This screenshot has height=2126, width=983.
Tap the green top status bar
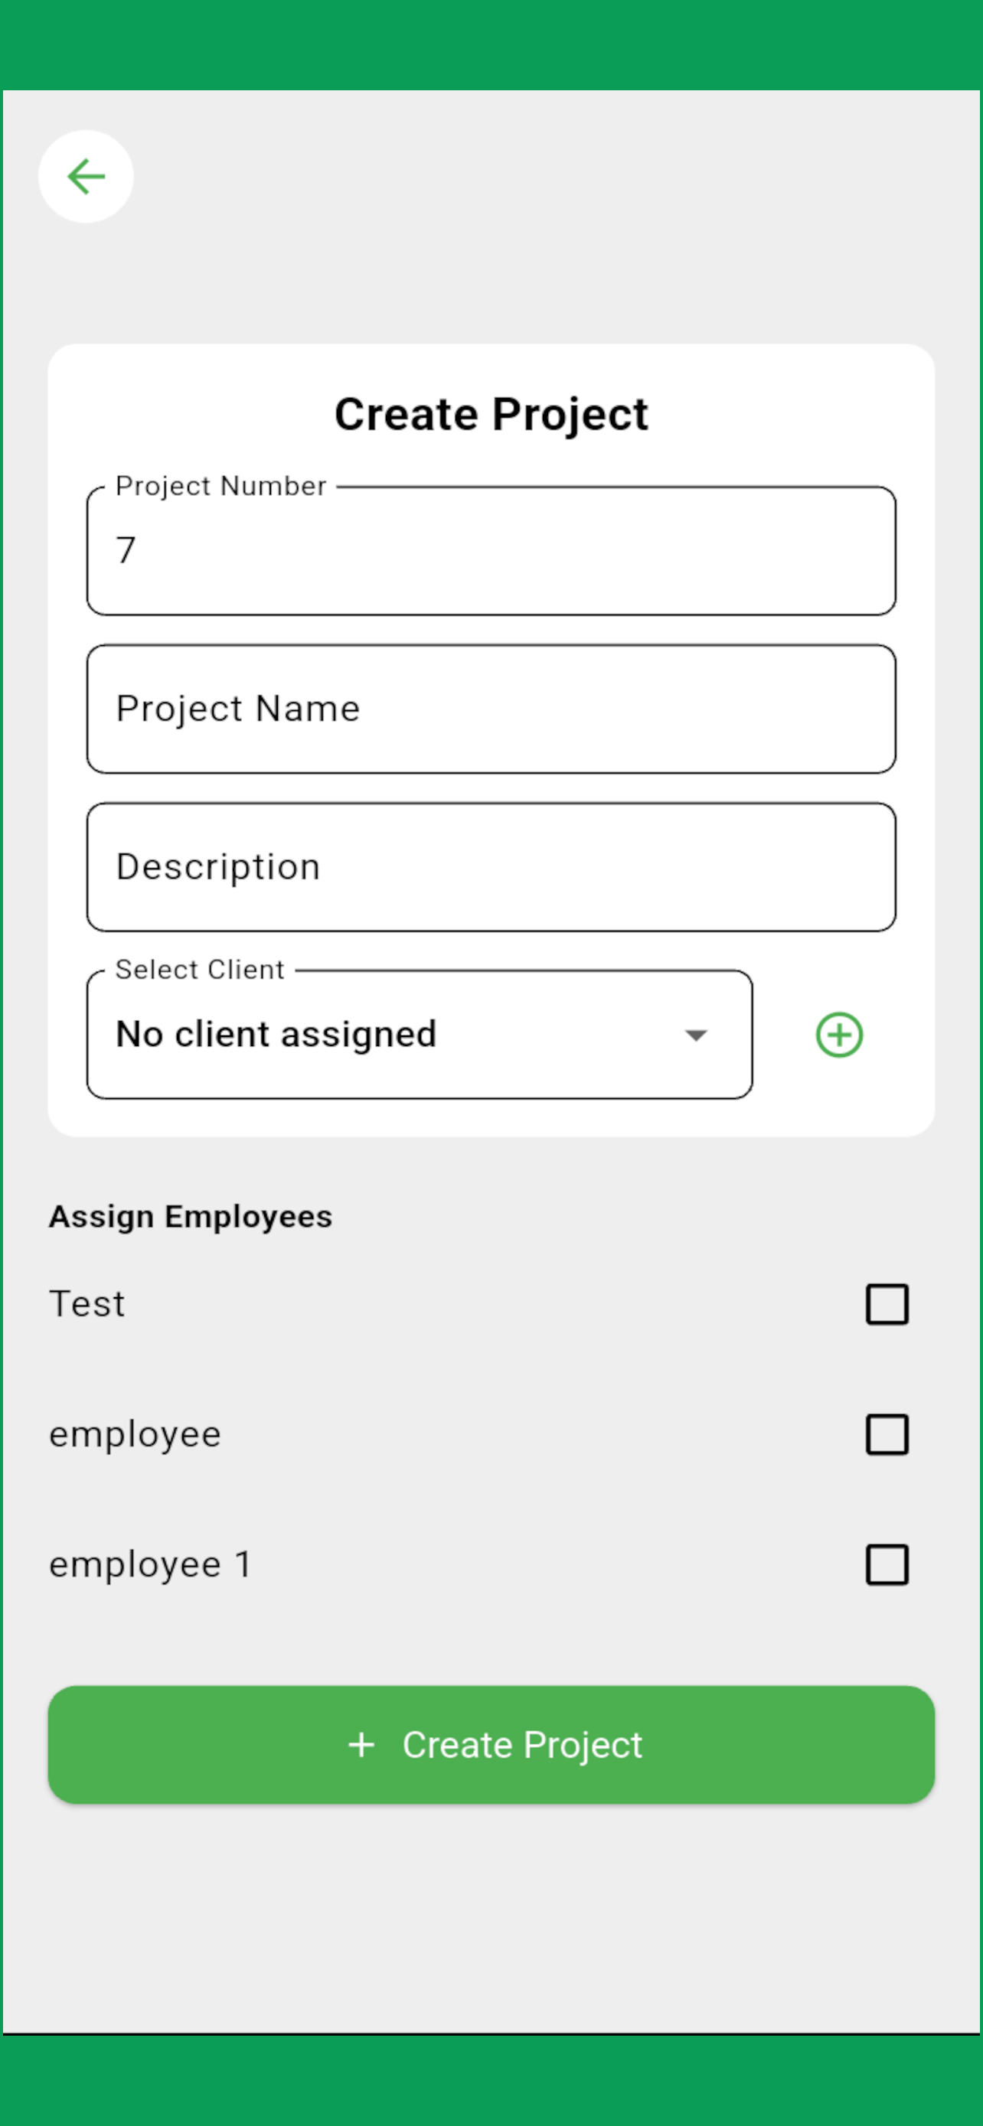point(491,44)
